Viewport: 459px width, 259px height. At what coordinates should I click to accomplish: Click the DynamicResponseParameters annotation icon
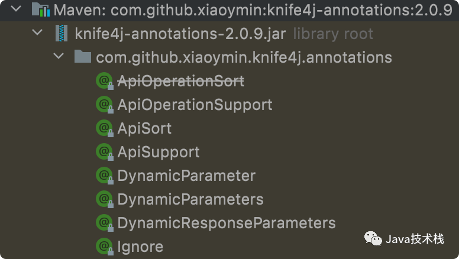(x=104, y=223)
